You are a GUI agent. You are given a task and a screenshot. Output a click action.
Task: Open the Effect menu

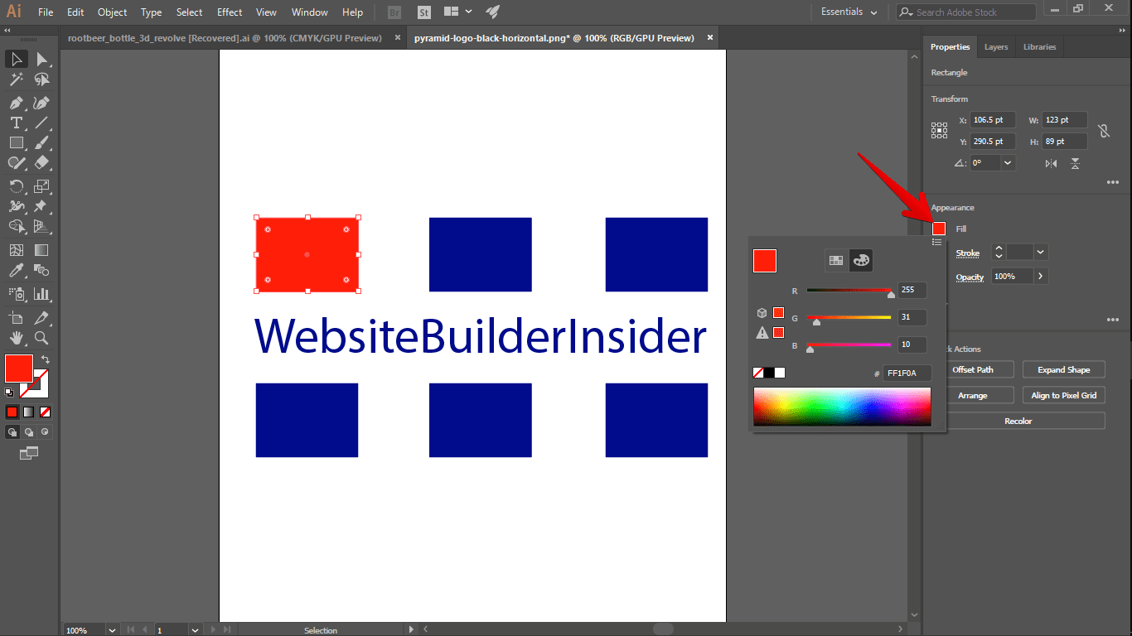pyautogui.click(x=230, y=12)
